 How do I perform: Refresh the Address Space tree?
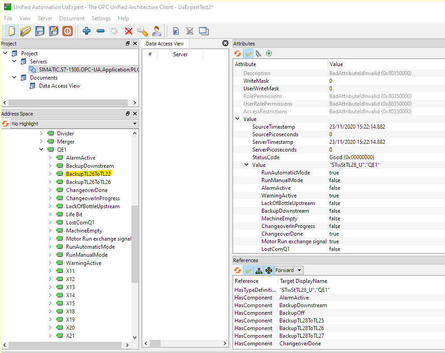click(5, 124)
